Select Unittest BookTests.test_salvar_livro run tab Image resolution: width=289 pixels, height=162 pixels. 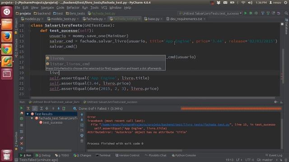point(54,102)
